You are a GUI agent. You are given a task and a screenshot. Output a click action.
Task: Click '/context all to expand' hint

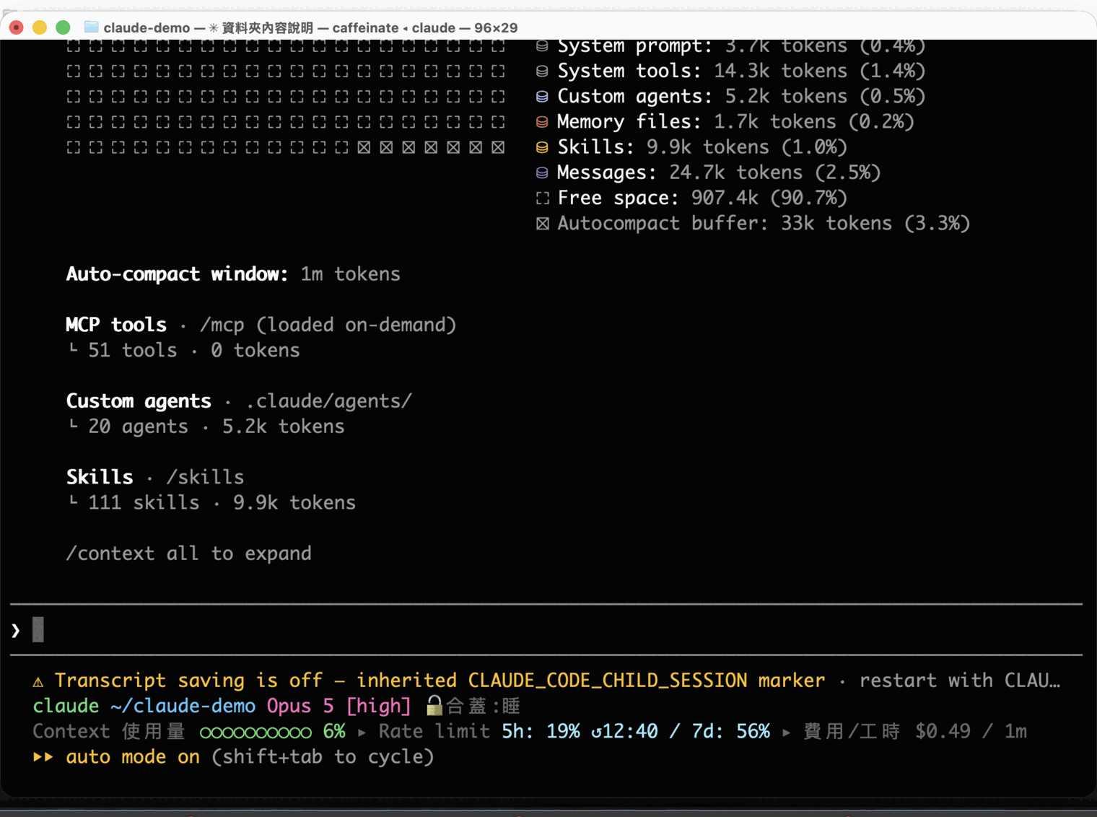click(x=188, y=554)
